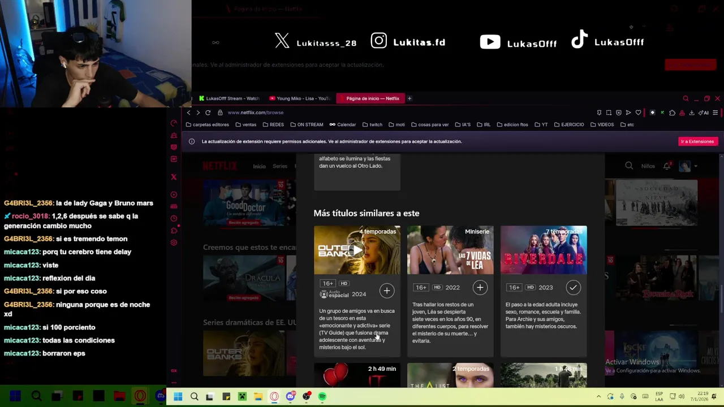
Task: Open X (Twitter) in browser sidebar
Action: (x=174, y=177)
